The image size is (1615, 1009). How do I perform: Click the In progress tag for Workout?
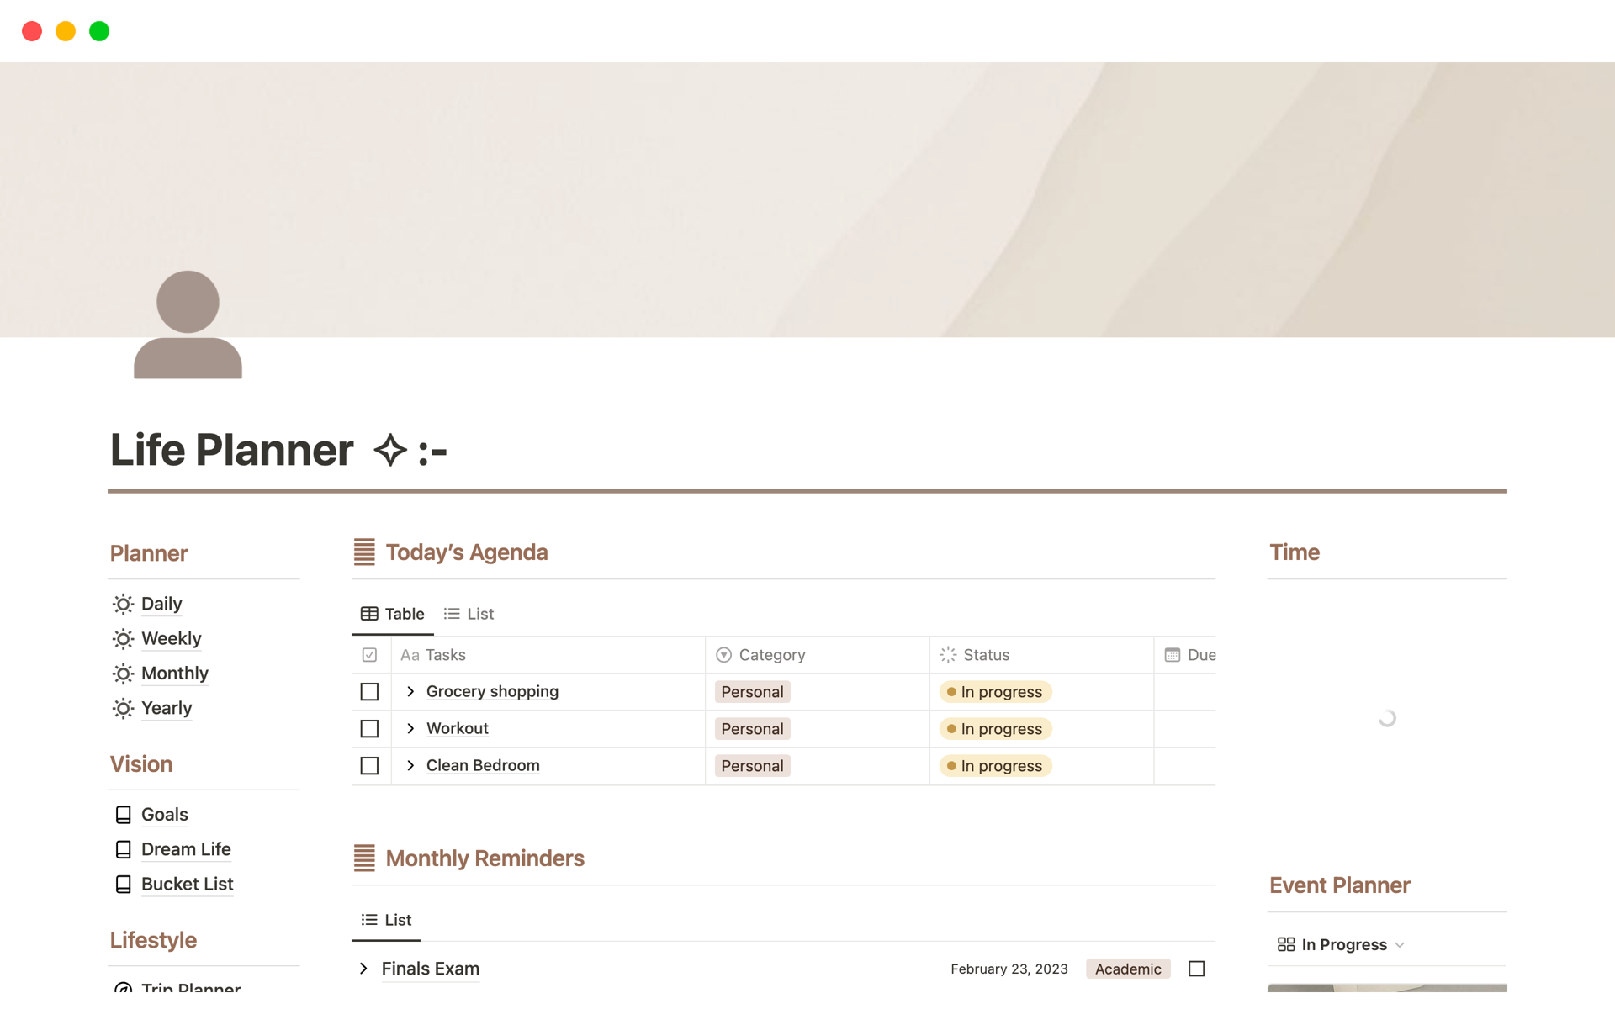(x=995, y=729)
